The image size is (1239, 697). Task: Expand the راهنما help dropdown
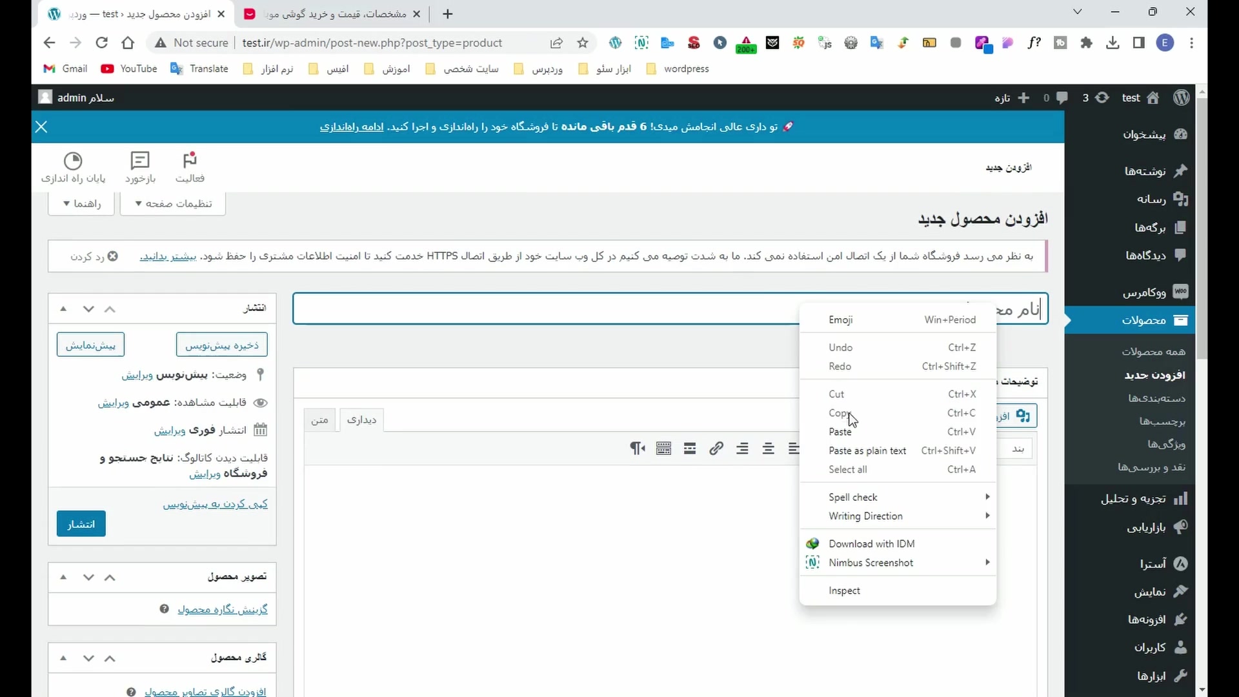[81, 203]
